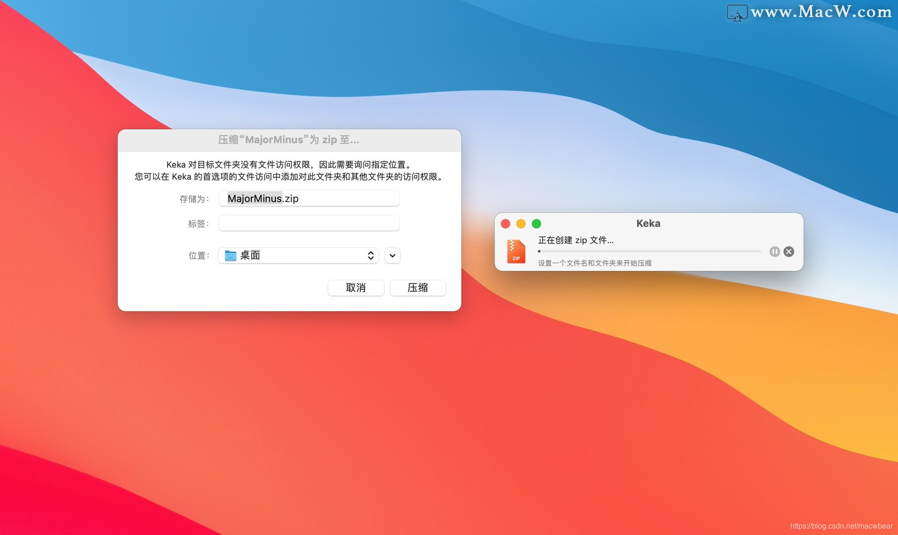This screenshot has width=898, height=535.
Task: Click the message line starting with 您可以在 Keka
Action: click(x=290, y=177)
